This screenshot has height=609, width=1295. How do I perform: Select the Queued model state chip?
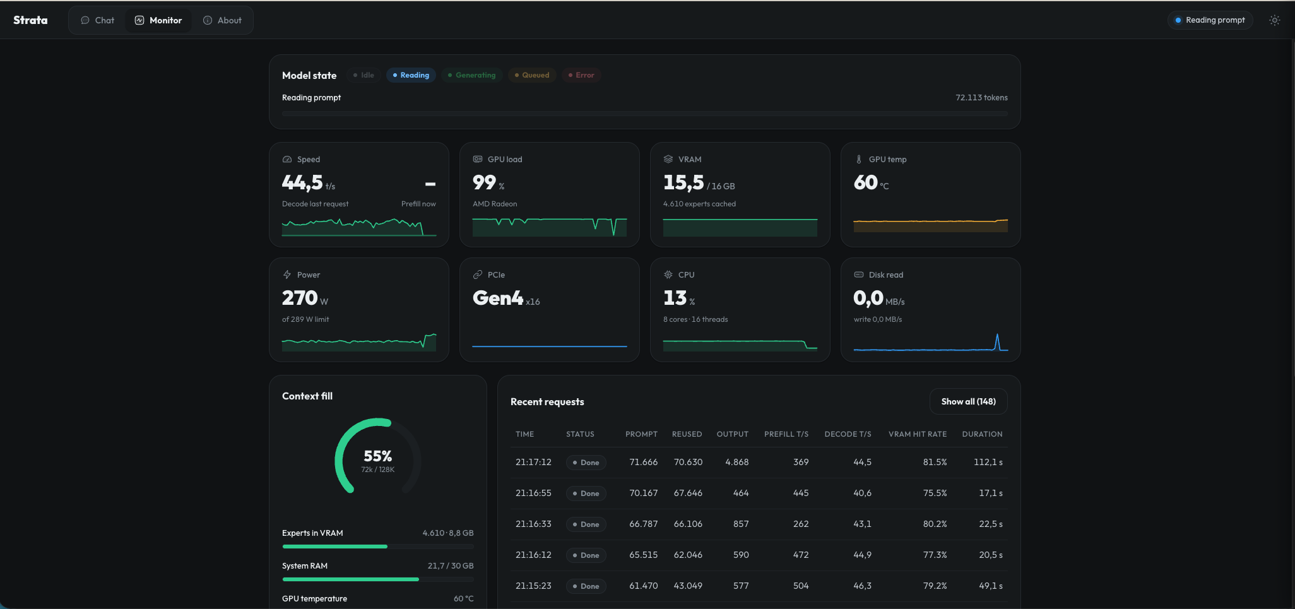(x=532, y=75)
